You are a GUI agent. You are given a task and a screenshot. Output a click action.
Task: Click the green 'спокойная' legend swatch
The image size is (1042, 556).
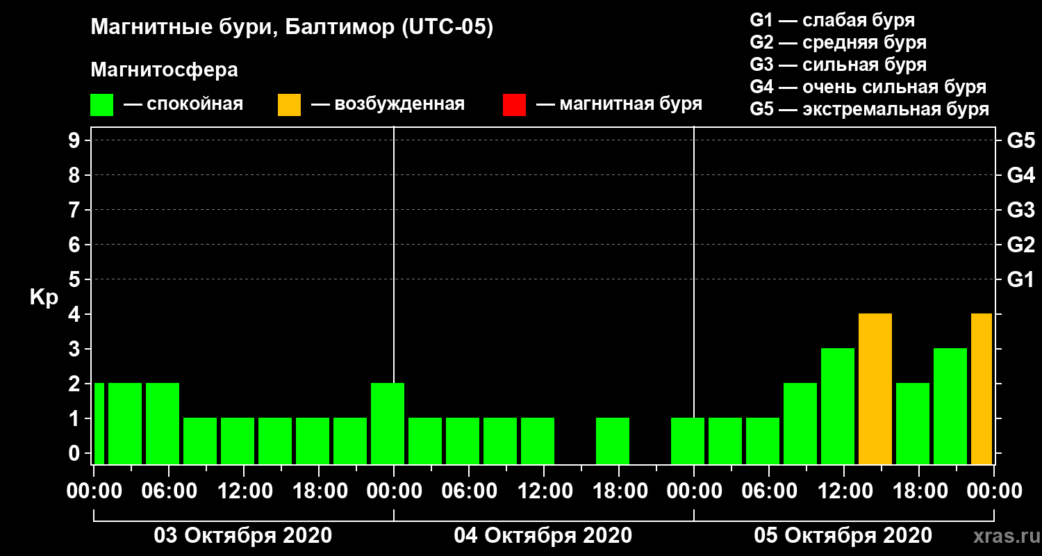click(101, 105)
